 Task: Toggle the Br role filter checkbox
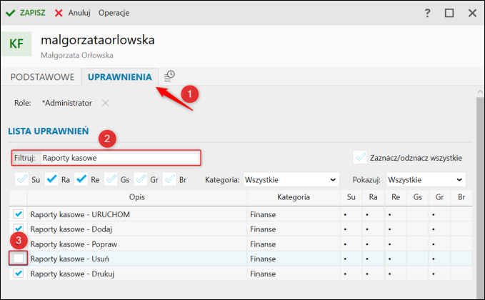click(170, 179)
